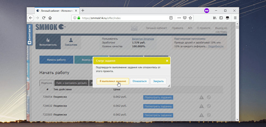Reload the page with the refresh icon
This screenshot has width=266, height=127.
[x=44, y=18]
